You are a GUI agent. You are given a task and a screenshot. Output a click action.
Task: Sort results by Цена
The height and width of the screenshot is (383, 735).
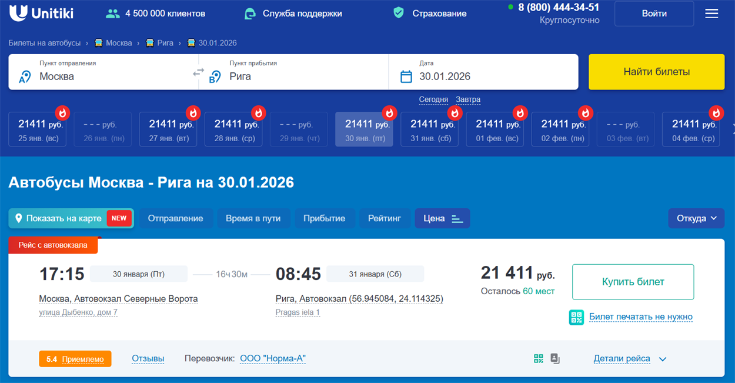click(442, 218)
